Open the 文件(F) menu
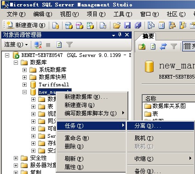Viewport: 195px width, 174px height. pyautogui.click(x=16, y=14)
